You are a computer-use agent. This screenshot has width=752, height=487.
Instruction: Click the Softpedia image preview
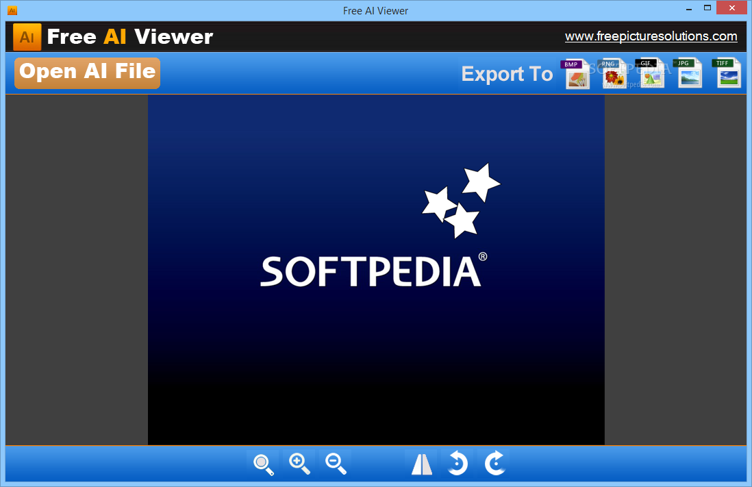[x=376, y=270]
